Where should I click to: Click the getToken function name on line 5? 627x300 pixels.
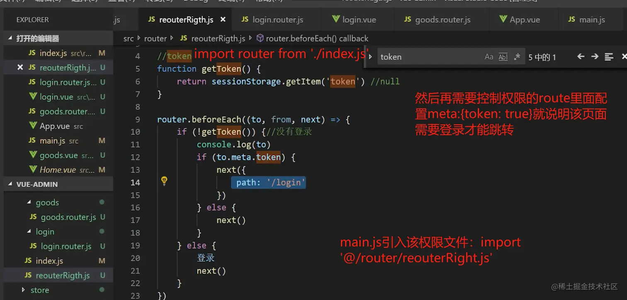point(221,69)
